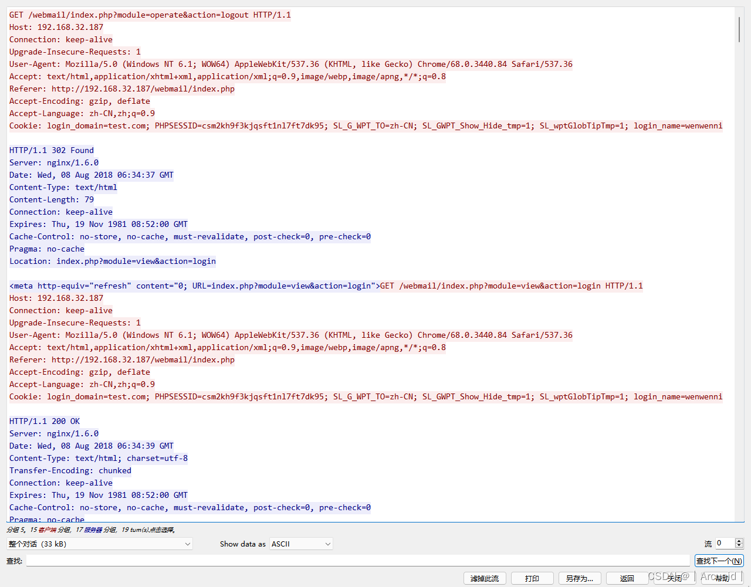Click the 返回 back button

[627, 578]
